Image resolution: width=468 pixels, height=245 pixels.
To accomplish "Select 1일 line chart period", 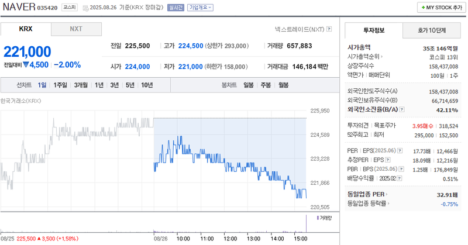I will pyautogui.click(x=42, y=85).
